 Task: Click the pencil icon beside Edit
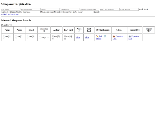(97, 36)
